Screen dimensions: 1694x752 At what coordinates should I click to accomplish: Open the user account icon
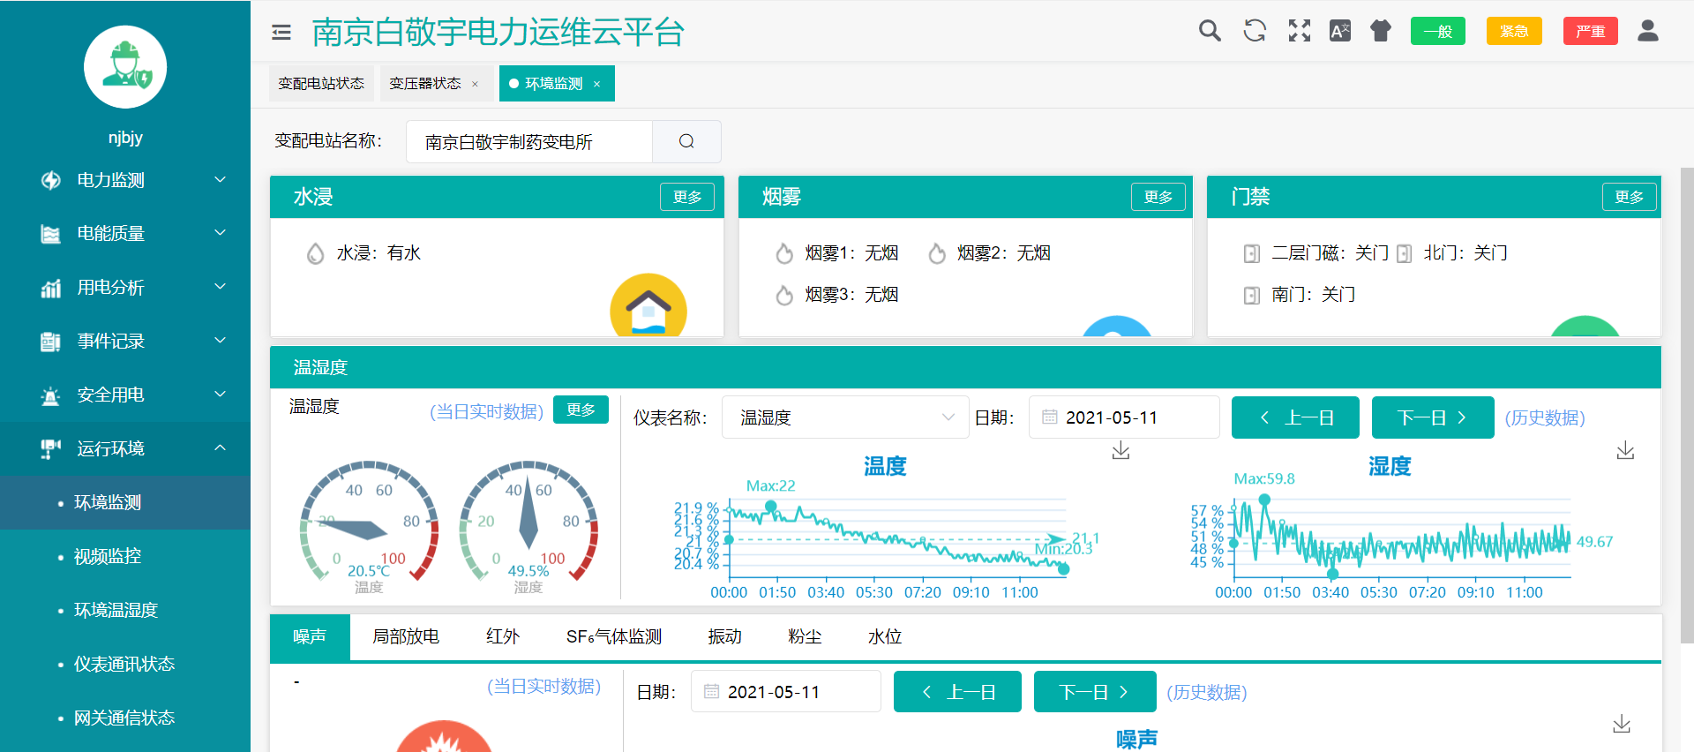click(1648, 31)
